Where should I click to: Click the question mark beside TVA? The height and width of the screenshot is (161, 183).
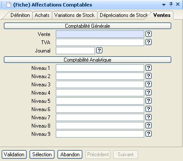(149, 42)
